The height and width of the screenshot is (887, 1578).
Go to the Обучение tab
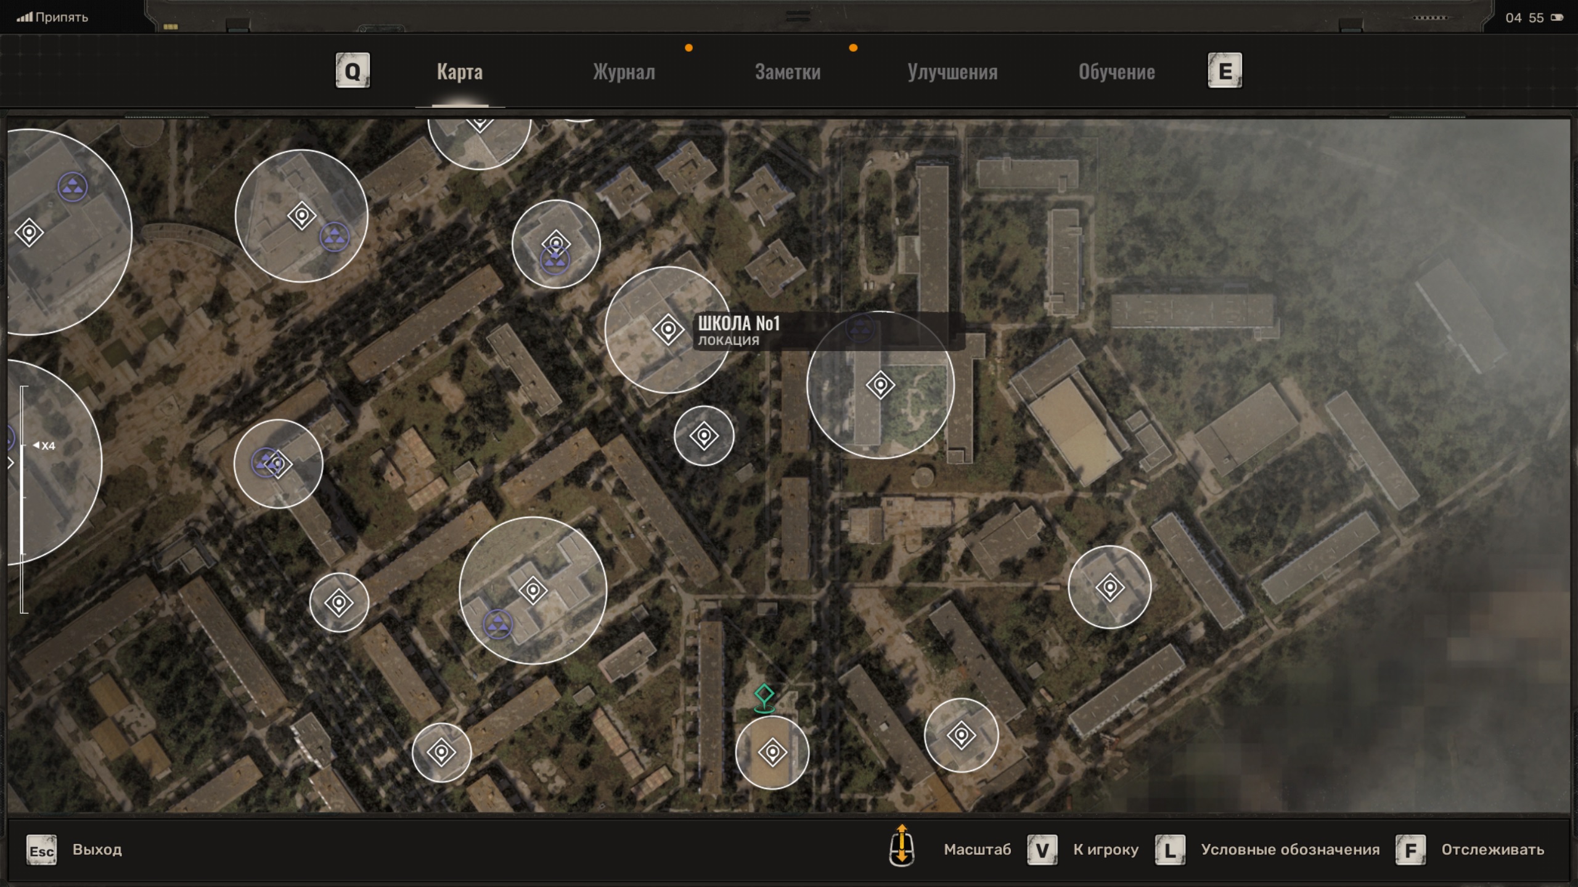1116,72
